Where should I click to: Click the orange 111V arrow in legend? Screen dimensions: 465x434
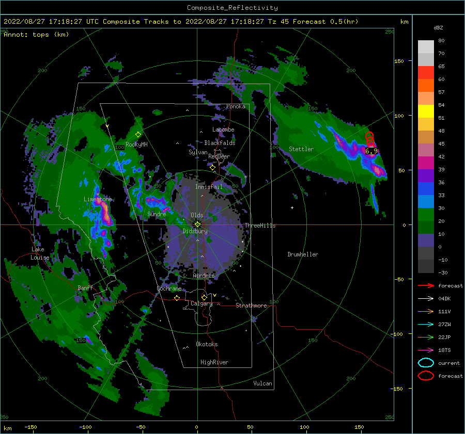(x=426, y=311)
